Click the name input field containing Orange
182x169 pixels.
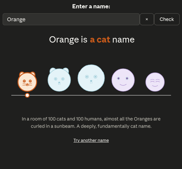tap(71, 19)
